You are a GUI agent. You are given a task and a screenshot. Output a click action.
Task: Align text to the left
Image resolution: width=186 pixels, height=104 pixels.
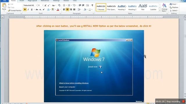[x=64, y=10]
